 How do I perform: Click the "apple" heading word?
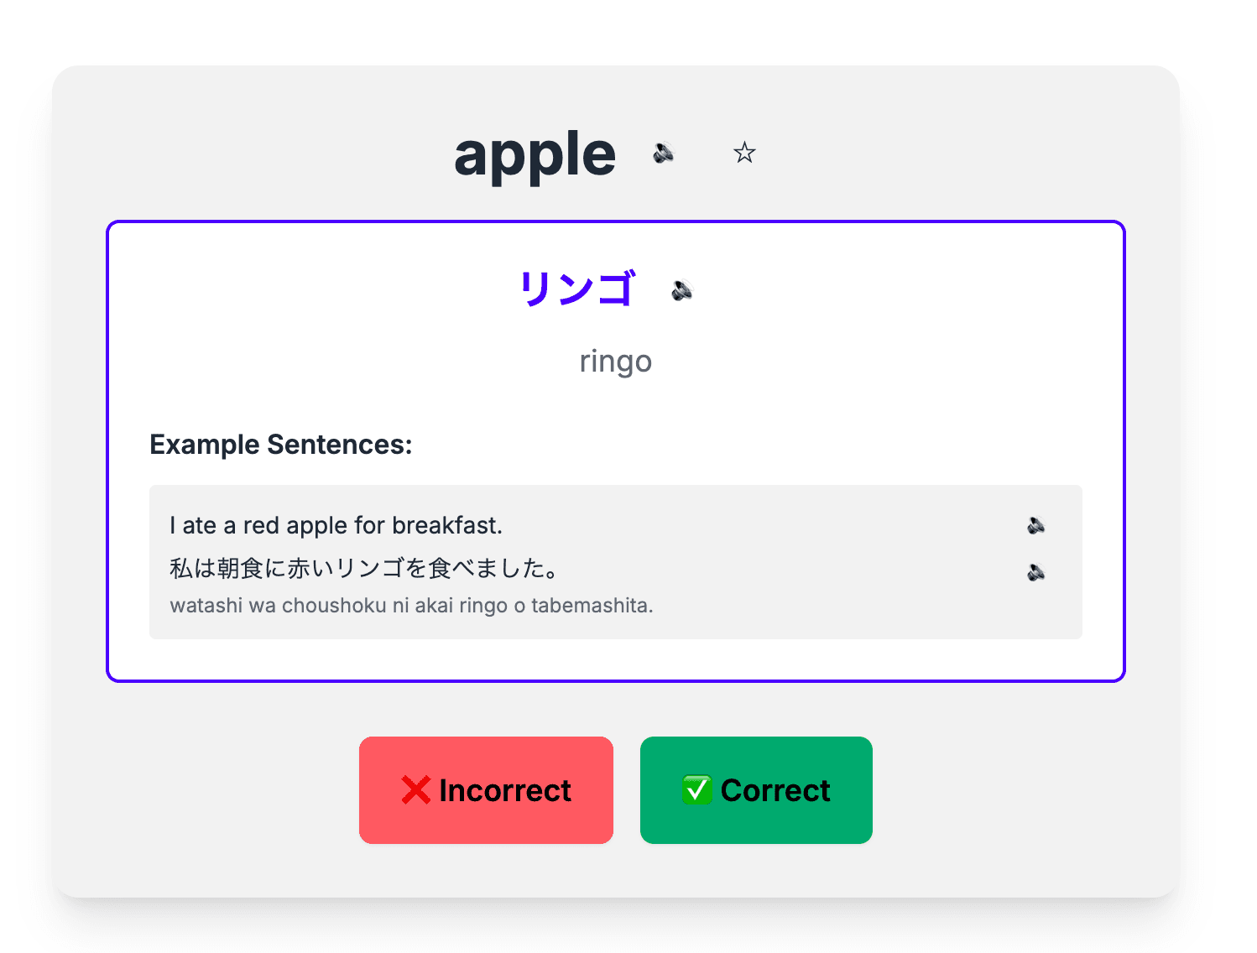tap(535, 154)
